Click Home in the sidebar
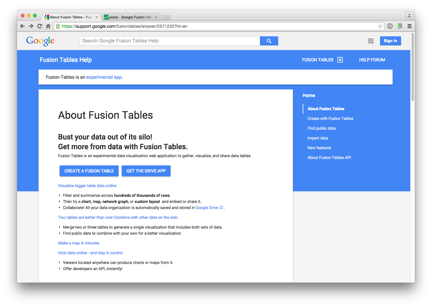This screenshot has width=432, height=307. point(309,96)
